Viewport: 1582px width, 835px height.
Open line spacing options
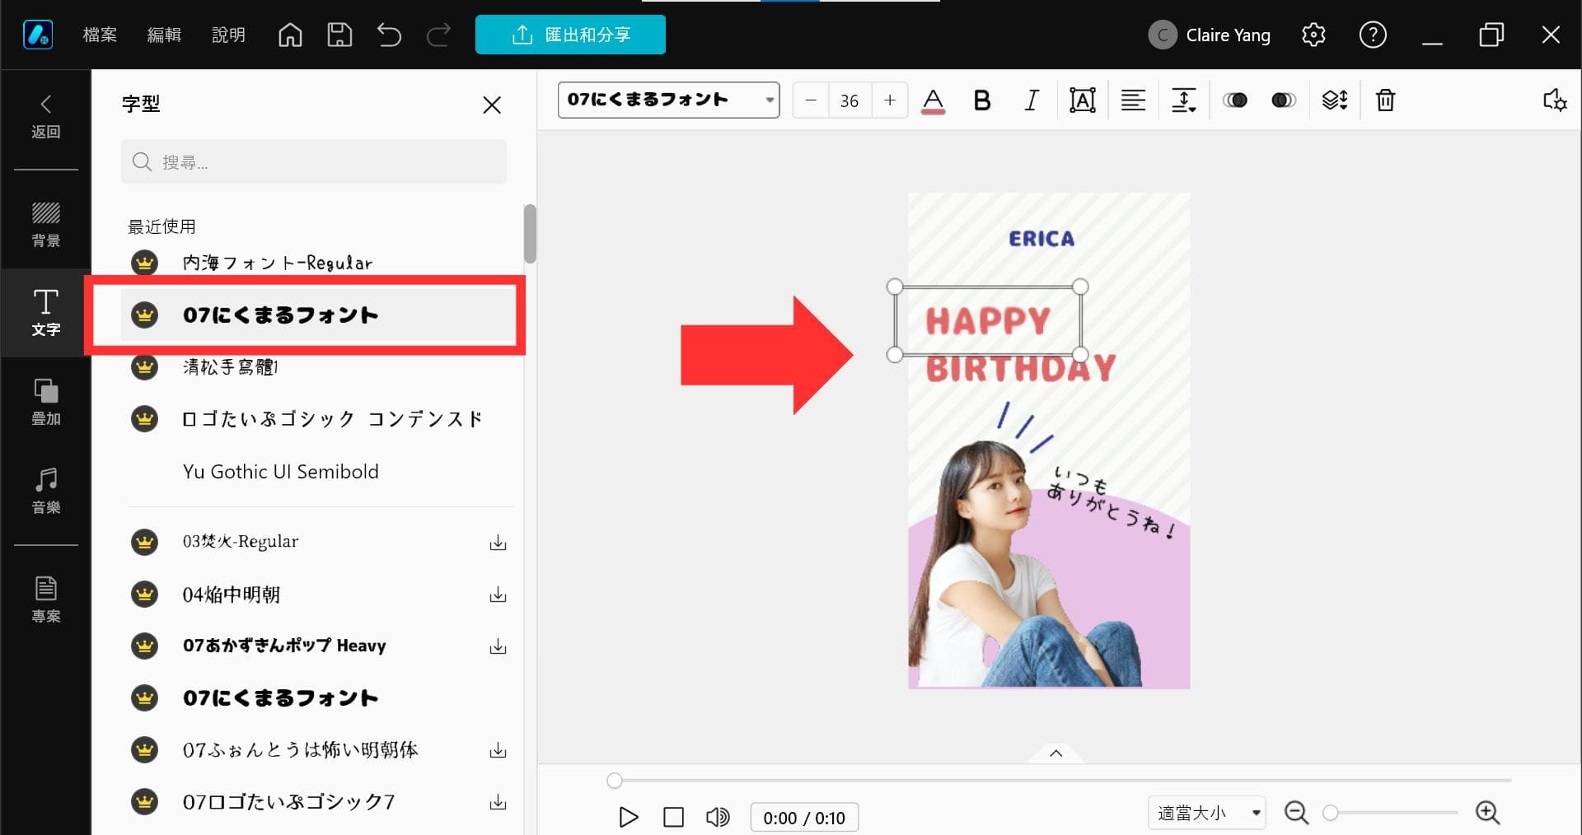pyautogui.click(x=1183, y=100)
